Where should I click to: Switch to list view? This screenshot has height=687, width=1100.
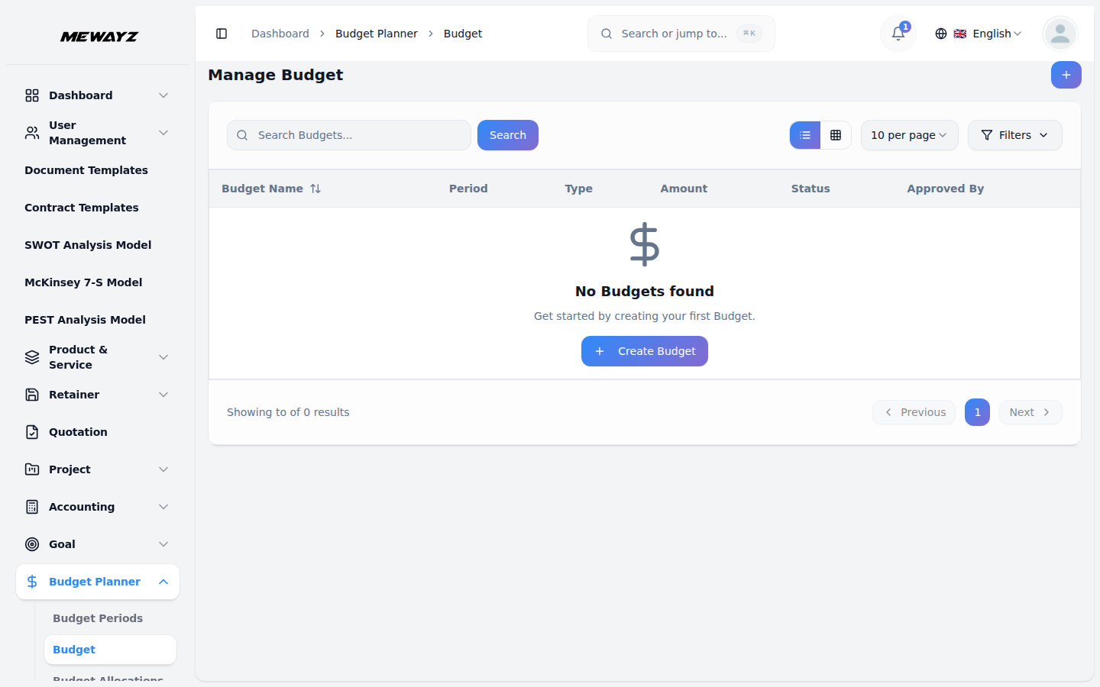pyautogui.click(x=805, y=135)
